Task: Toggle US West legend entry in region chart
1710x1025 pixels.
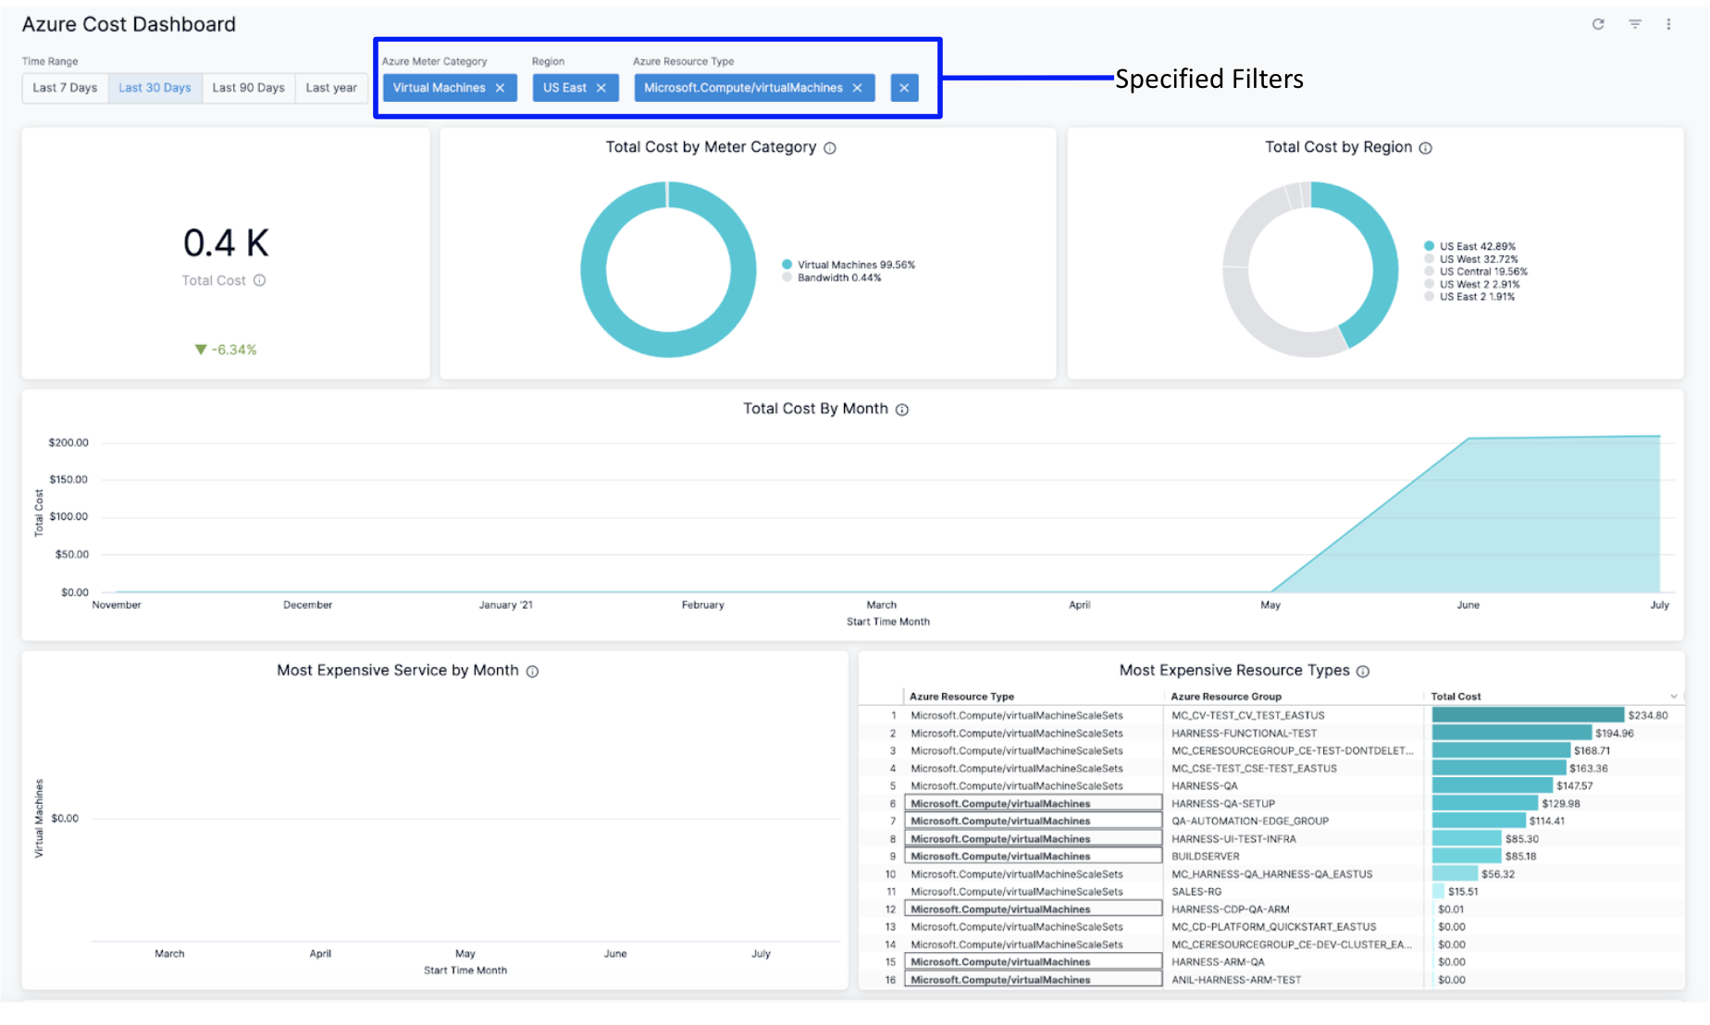Action: point(1477,259)
